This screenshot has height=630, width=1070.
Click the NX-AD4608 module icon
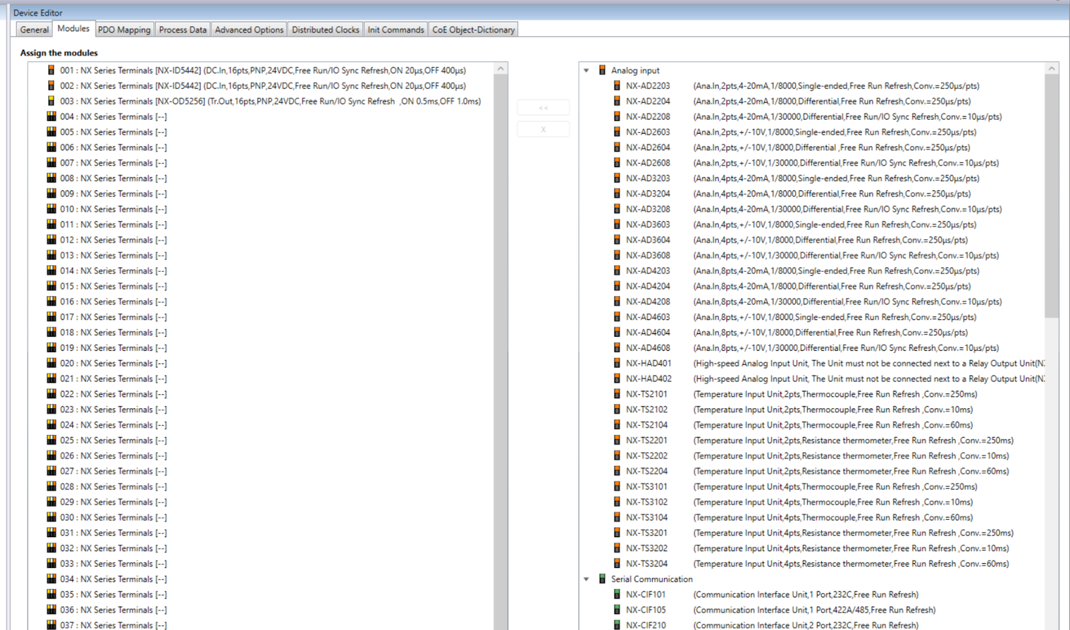617,348
